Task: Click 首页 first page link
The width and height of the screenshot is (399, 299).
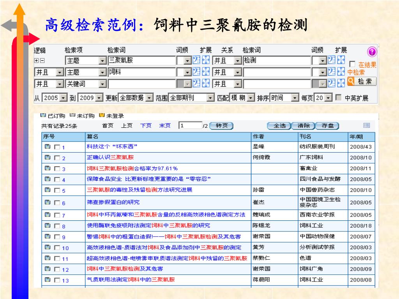Action: pos(108,125)
